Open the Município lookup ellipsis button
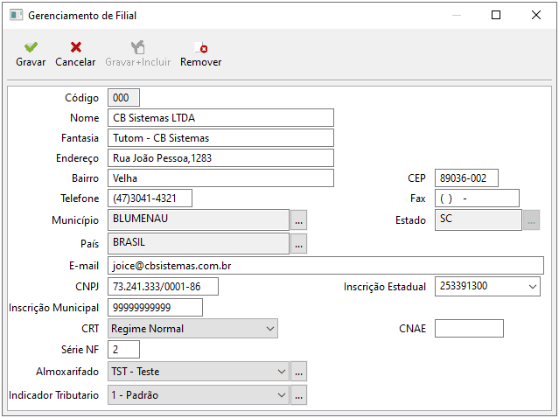 pos(299,219)
